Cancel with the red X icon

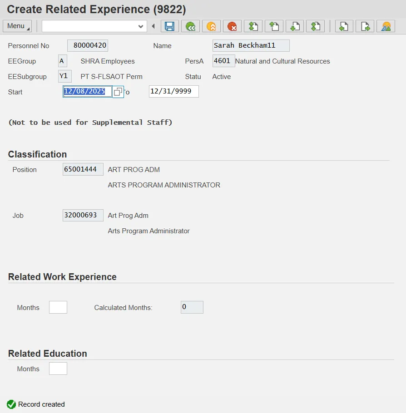click(232, 26)
